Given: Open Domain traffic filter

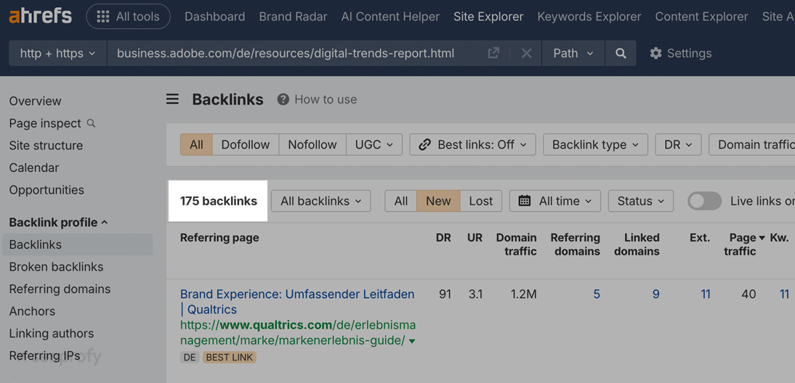Looking at the screenshot, I should tap(752, 144).
